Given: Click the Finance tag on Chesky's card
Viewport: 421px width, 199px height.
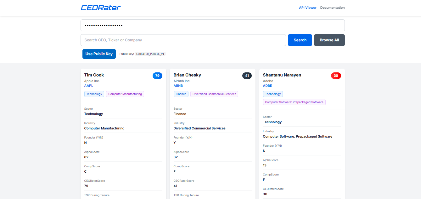Looking at the screenshot, I should tap(181, 94).
